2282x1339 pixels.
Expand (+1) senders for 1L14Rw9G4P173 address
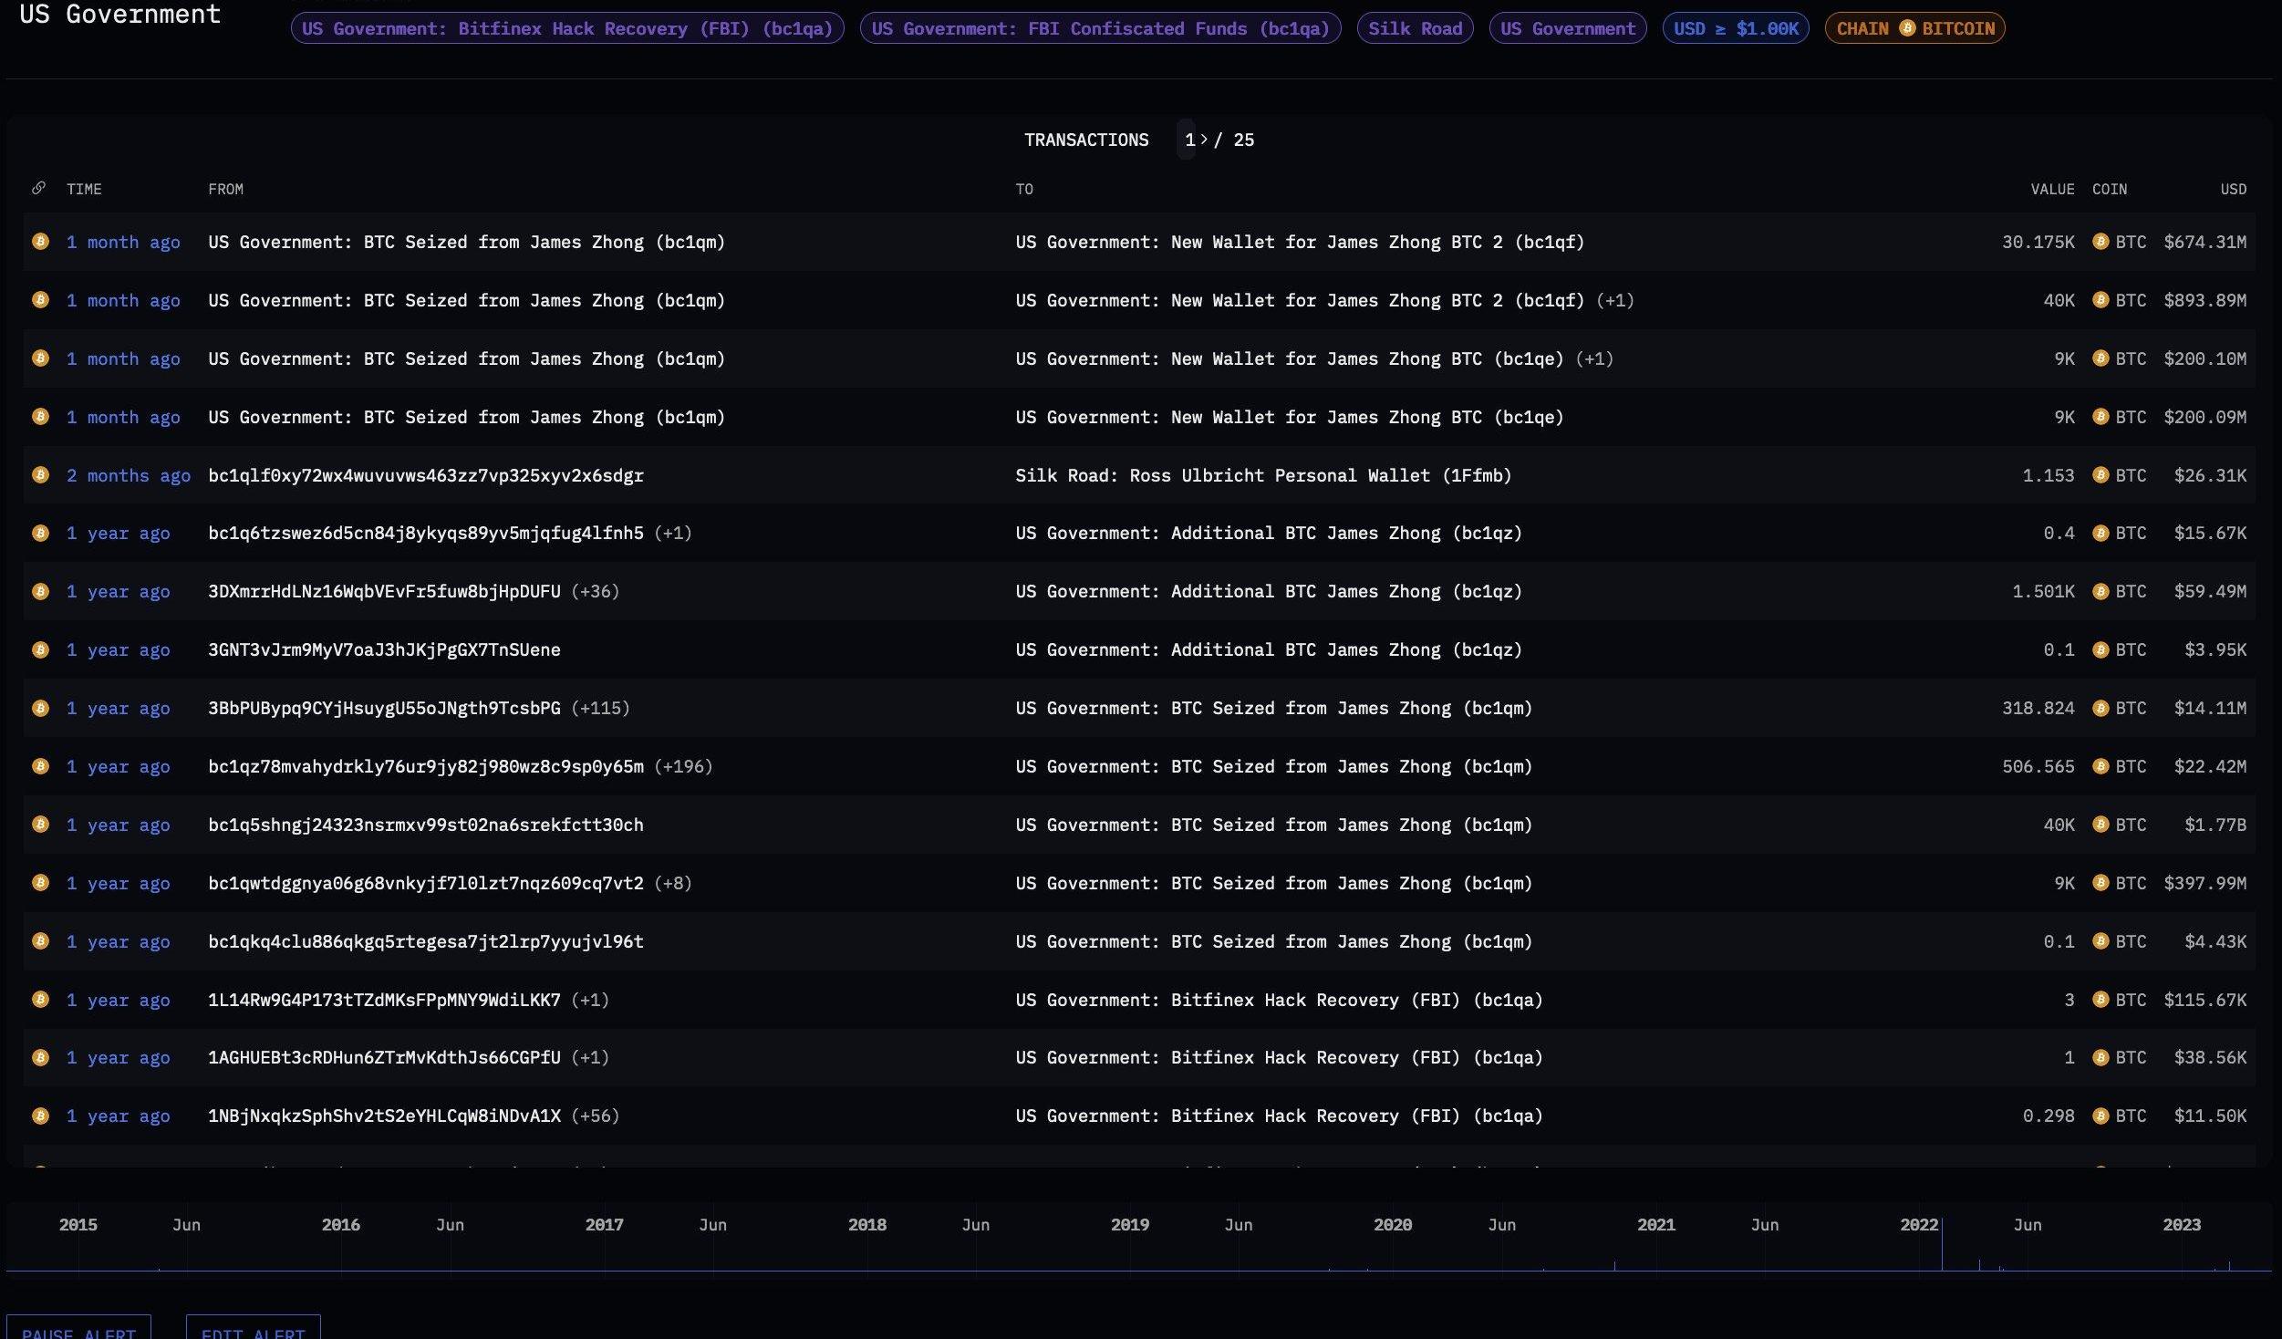[x=590, y=1000]
